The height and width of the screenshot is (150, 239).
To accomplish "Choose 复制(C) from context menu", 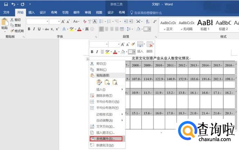I will [x=107, y=70].
